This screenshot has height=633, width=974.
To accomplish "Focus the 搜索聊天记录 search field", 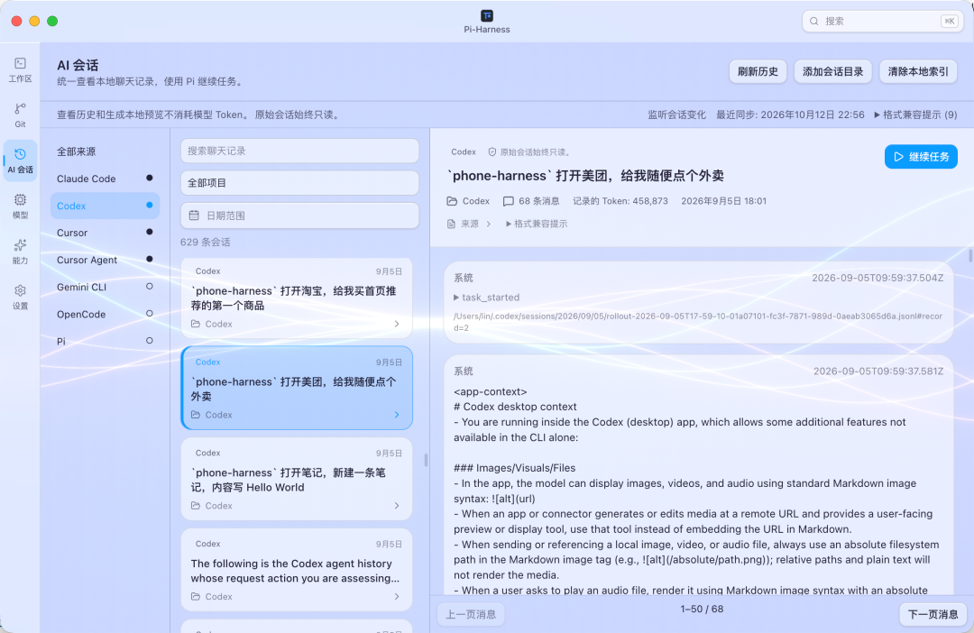I will 299,151.
